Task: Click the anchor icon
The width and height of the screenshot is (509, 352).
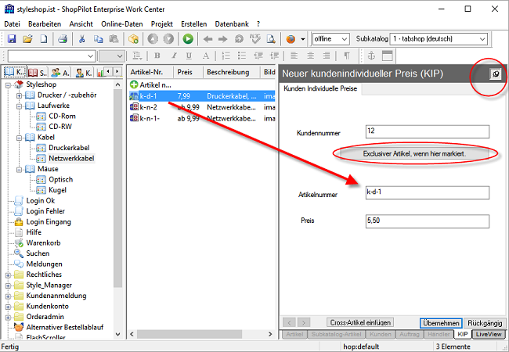Action: pos(371,56)
